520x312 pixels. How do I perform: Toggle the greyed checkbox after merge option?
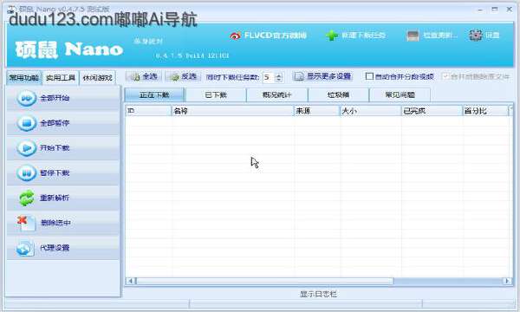(x=446, y=76)
